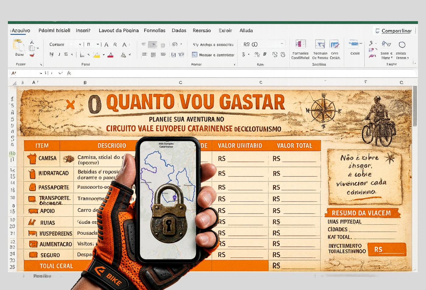This screenshot has width=426, height=290.
Task: Select column B header
Action: tap(85, 83)
